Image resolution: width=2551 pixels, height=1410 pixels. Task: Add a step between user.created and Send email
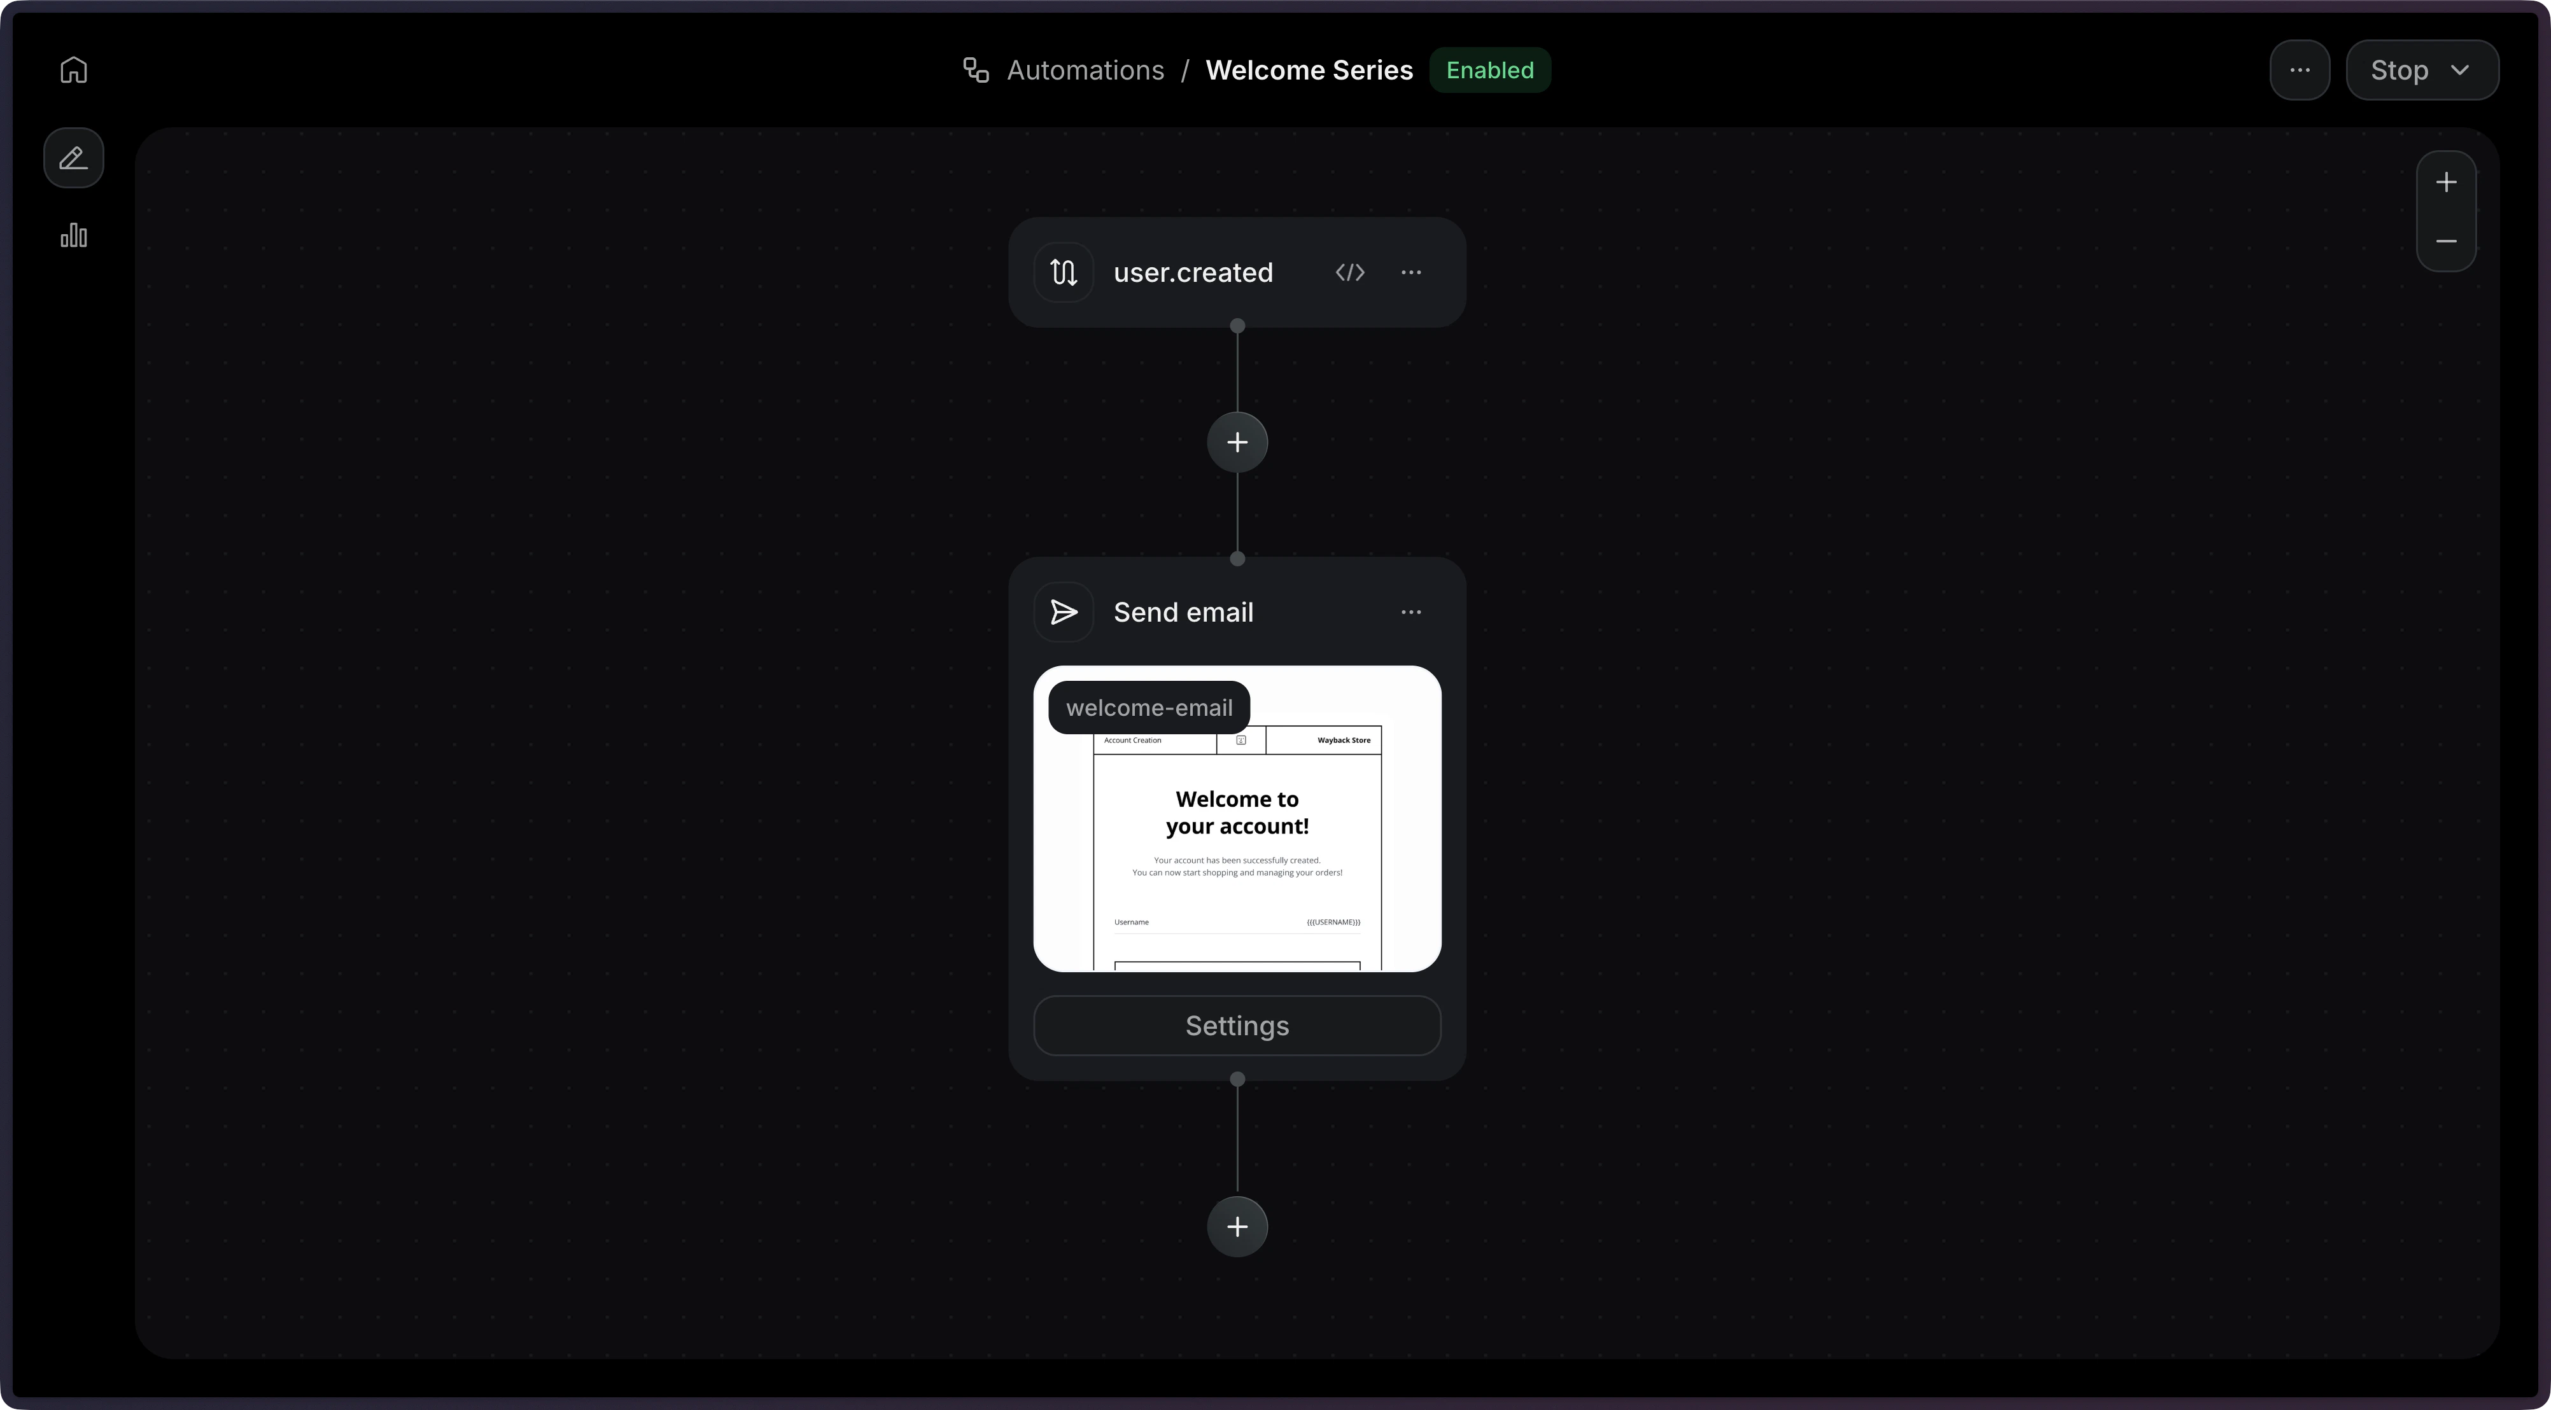click(x=1237, y=442)
